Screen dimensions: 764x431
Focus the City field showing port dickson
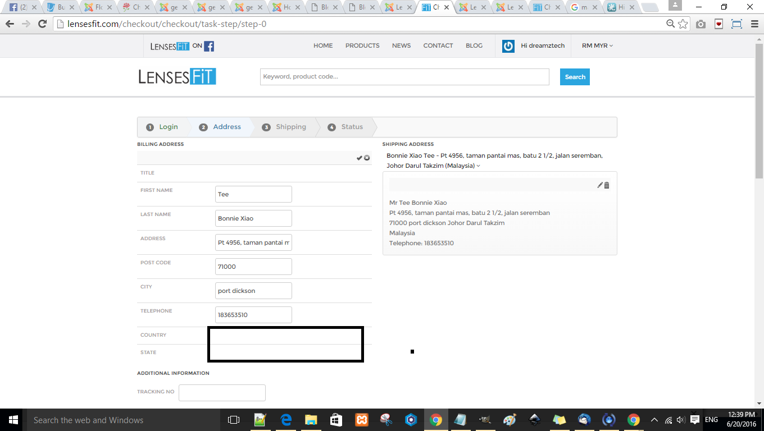pos(253,291)
